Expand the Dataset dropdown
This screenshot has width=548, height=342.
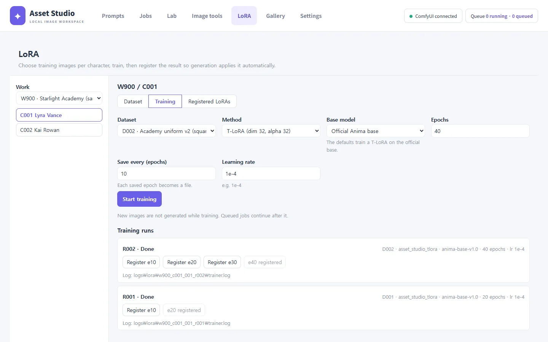pos(166,131)
